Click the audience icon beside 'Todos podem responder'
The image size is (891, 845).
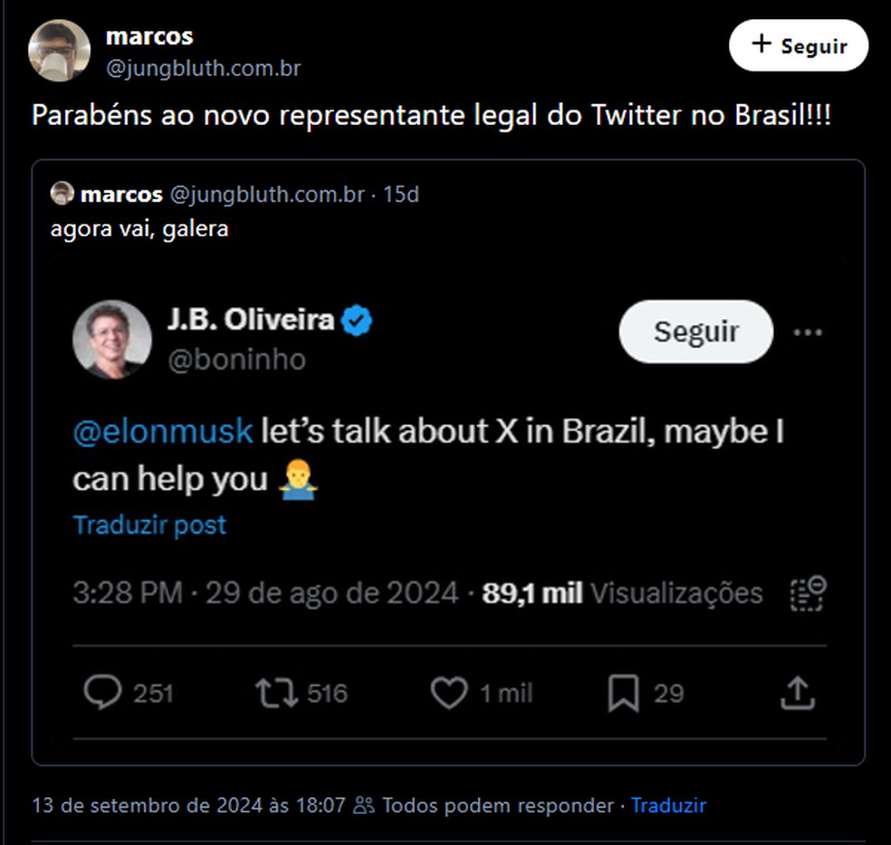coord(364,804)
